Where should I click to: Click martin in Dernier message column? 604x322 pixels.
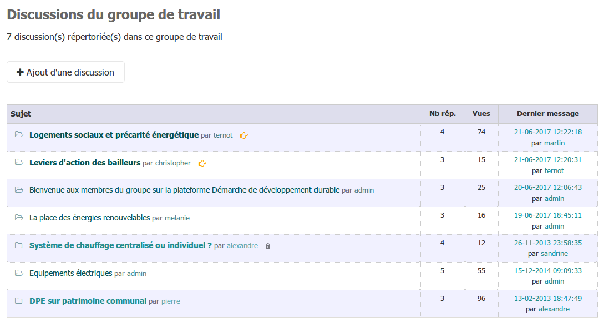[x=554, y=143]
